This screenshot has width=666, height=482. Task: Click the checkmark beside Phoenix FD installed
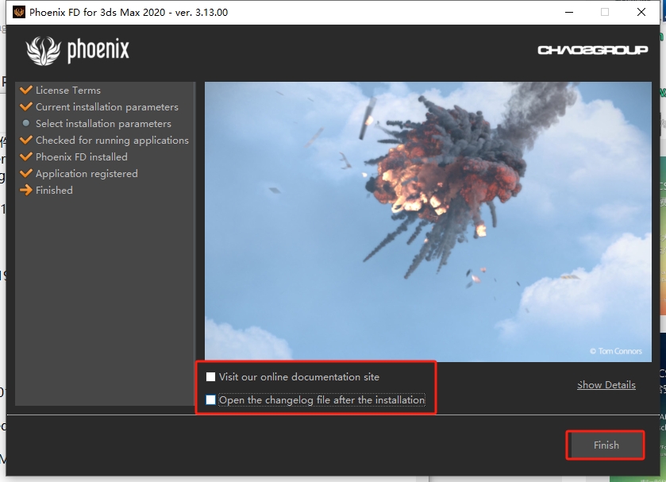pos(26,156)
